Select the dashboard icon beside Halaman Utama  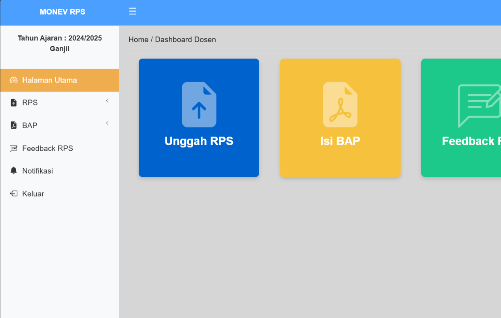pyautogui.click(x=13, y=80)
